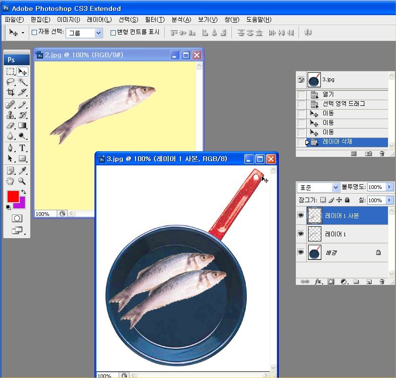Choose the Eraser tool
396x378 pixels.
tap(10, 126)
